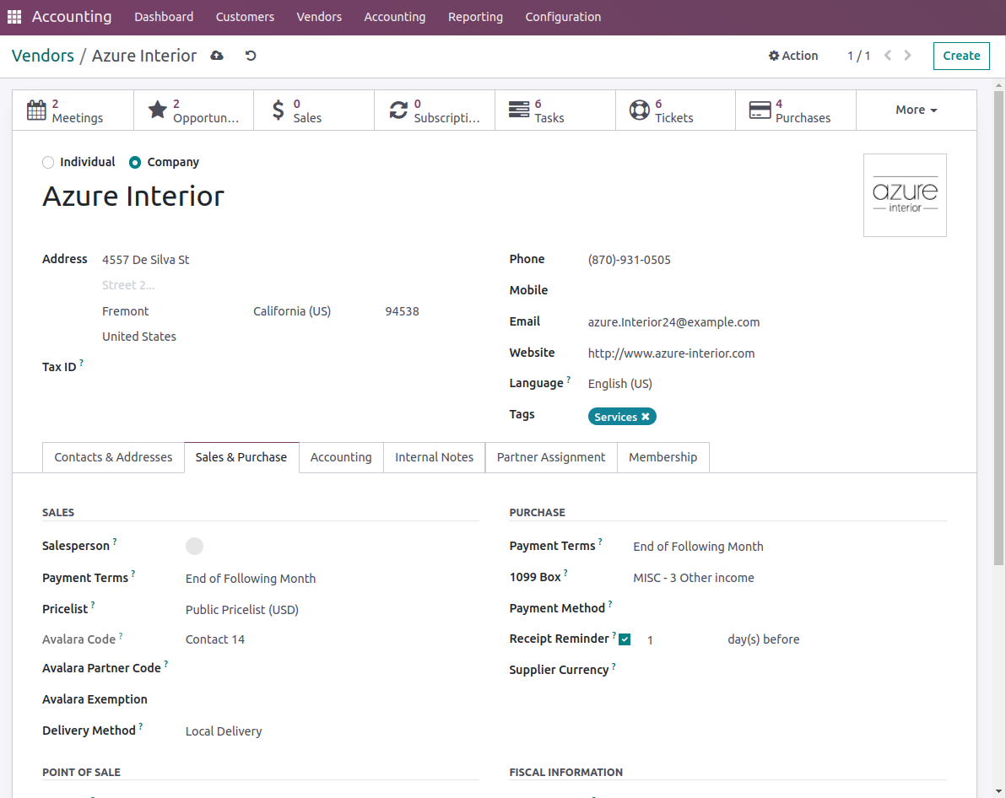
Task: Click the ZIP code field 94538
Action: click(403, 311)
